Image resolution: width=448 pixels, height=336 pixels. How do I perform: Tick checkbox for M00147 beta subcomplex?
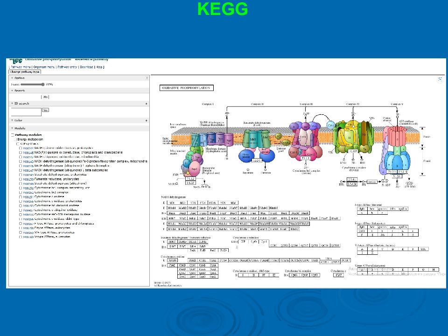21,170
